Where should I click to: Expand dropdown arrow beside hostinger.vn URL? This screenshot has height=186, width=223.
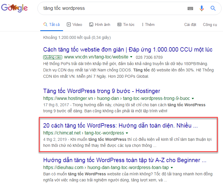[x=193, y=98]
